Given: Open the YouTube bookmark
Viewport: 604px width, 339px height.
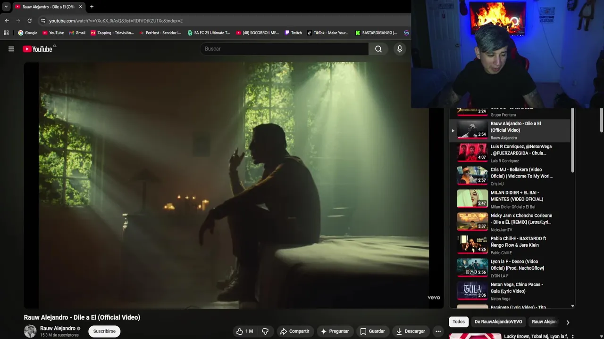Looking at the screenshot, I should click(x=53, y=33).
